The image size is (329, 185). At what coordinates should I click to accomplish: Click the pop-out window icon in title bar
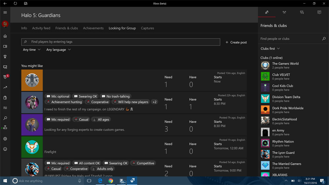coord(26,3)
